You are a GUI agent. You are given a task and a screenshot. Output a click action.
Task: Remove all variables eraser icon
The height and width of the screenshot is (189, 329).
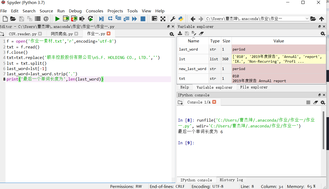[201, 33]
